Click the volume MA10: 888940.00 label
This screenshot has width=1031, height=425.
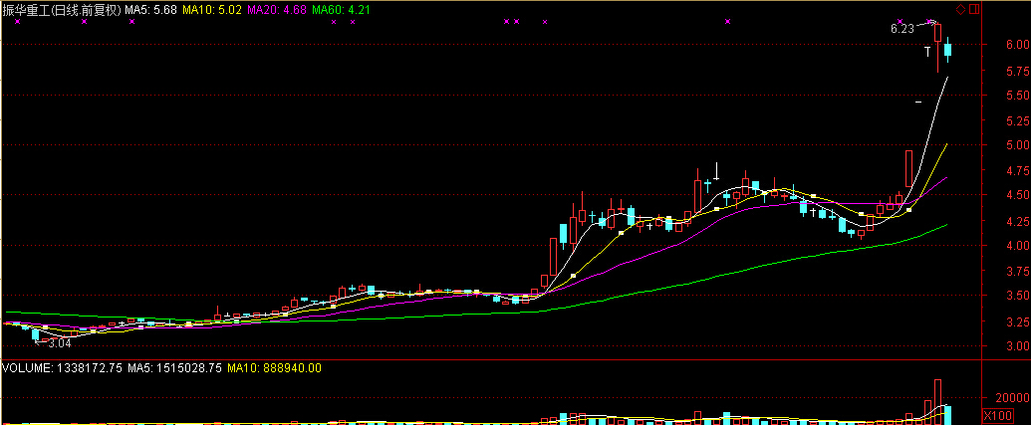coord(274,368)
